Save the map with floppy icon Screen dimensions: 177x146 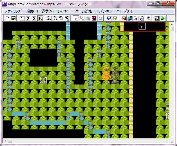[13, 18]
